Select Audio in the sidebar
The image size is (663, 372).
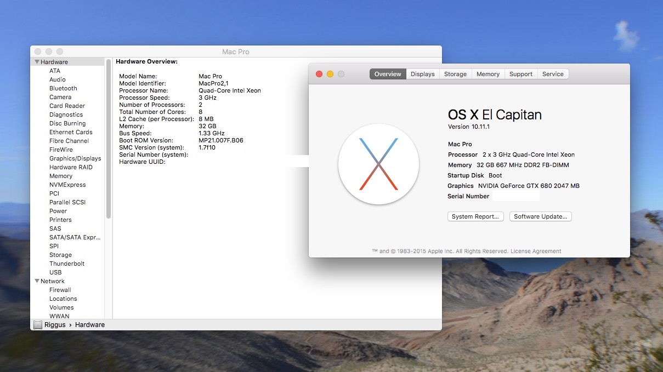click(58, 79)
